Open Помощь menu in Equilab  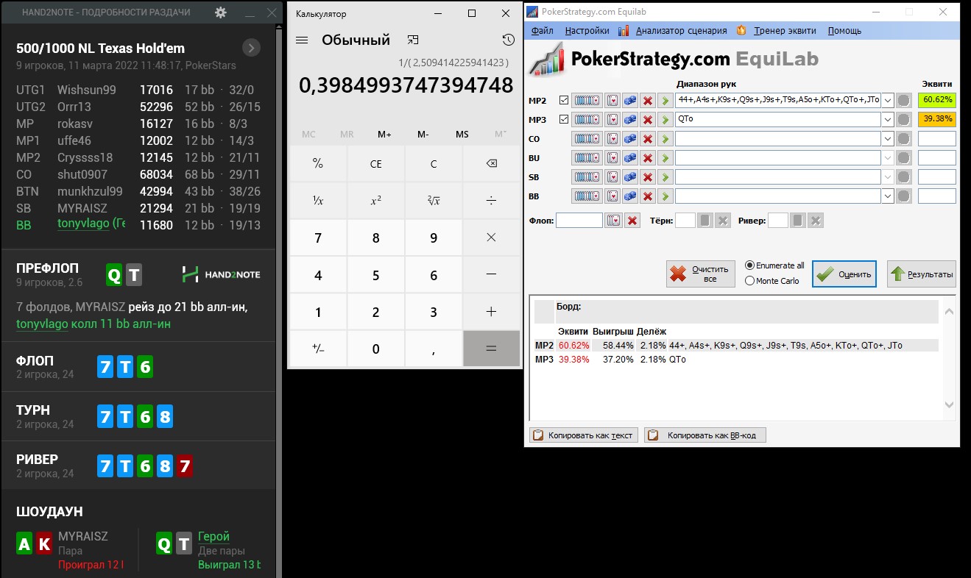tap(844, 31)
